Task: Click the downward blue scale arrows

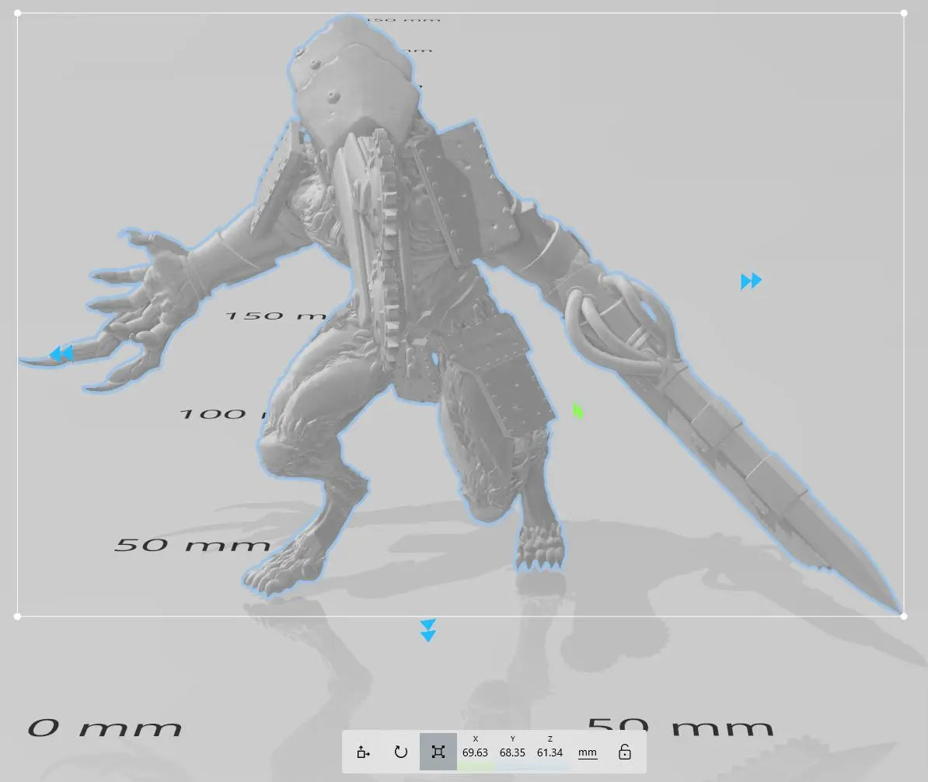Action: click(x=427, y=630)
